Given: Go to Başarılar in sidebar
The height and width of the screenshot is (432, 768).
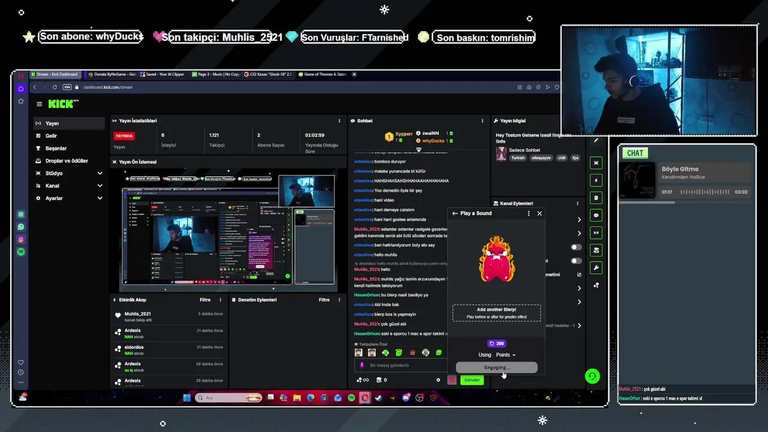Looking at the screenshot, I should (x=69, y=148).
